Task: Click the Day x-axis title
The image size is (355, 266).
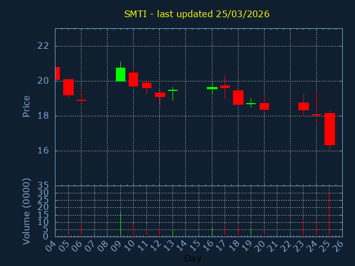Action: [x=192, y=259]
